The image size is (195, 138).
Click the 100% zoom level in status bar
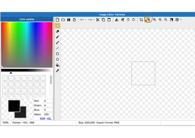(x=5, y=123)
